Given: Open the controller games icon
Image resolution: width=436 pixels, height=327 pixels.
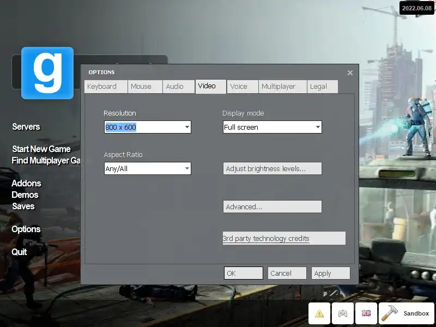Looking at the screenshot, I should tap(343, 313).
